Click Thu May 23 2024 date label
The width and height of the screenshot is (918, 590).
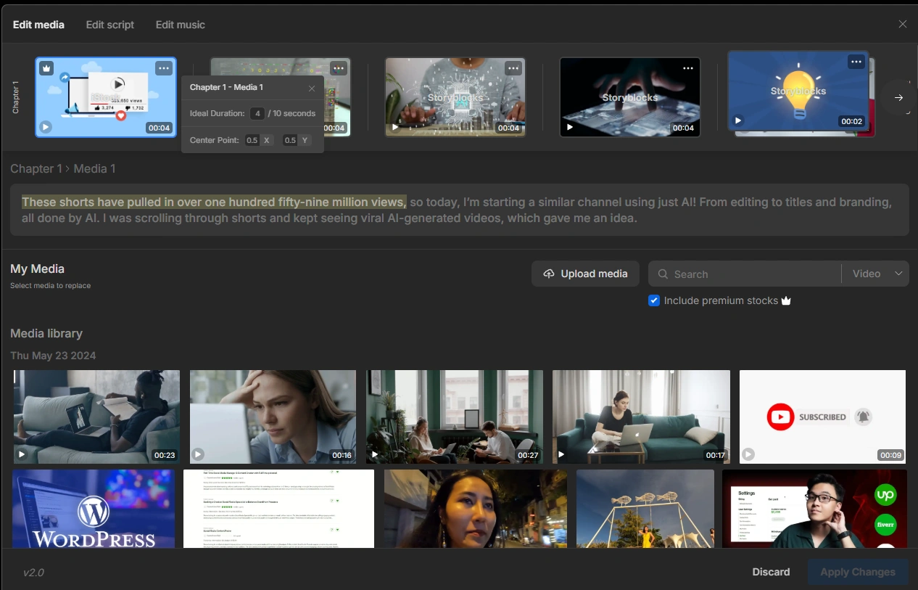point(53,356)
